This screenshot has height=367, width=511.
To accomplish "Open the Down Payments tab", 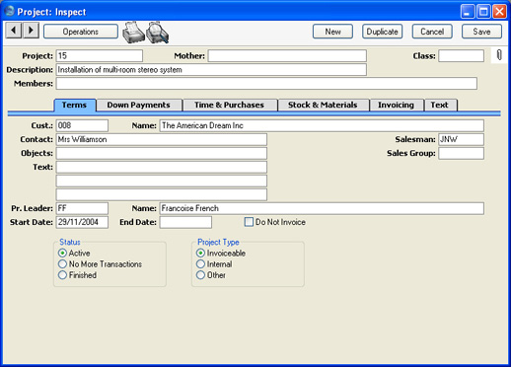I will (139, 106).
